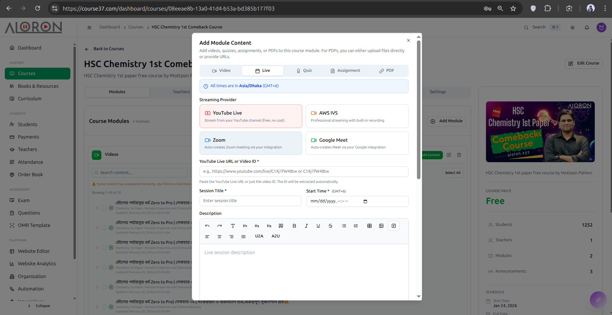Open the purple floating assistant button
612x315 pixels.
coord(598,300)
